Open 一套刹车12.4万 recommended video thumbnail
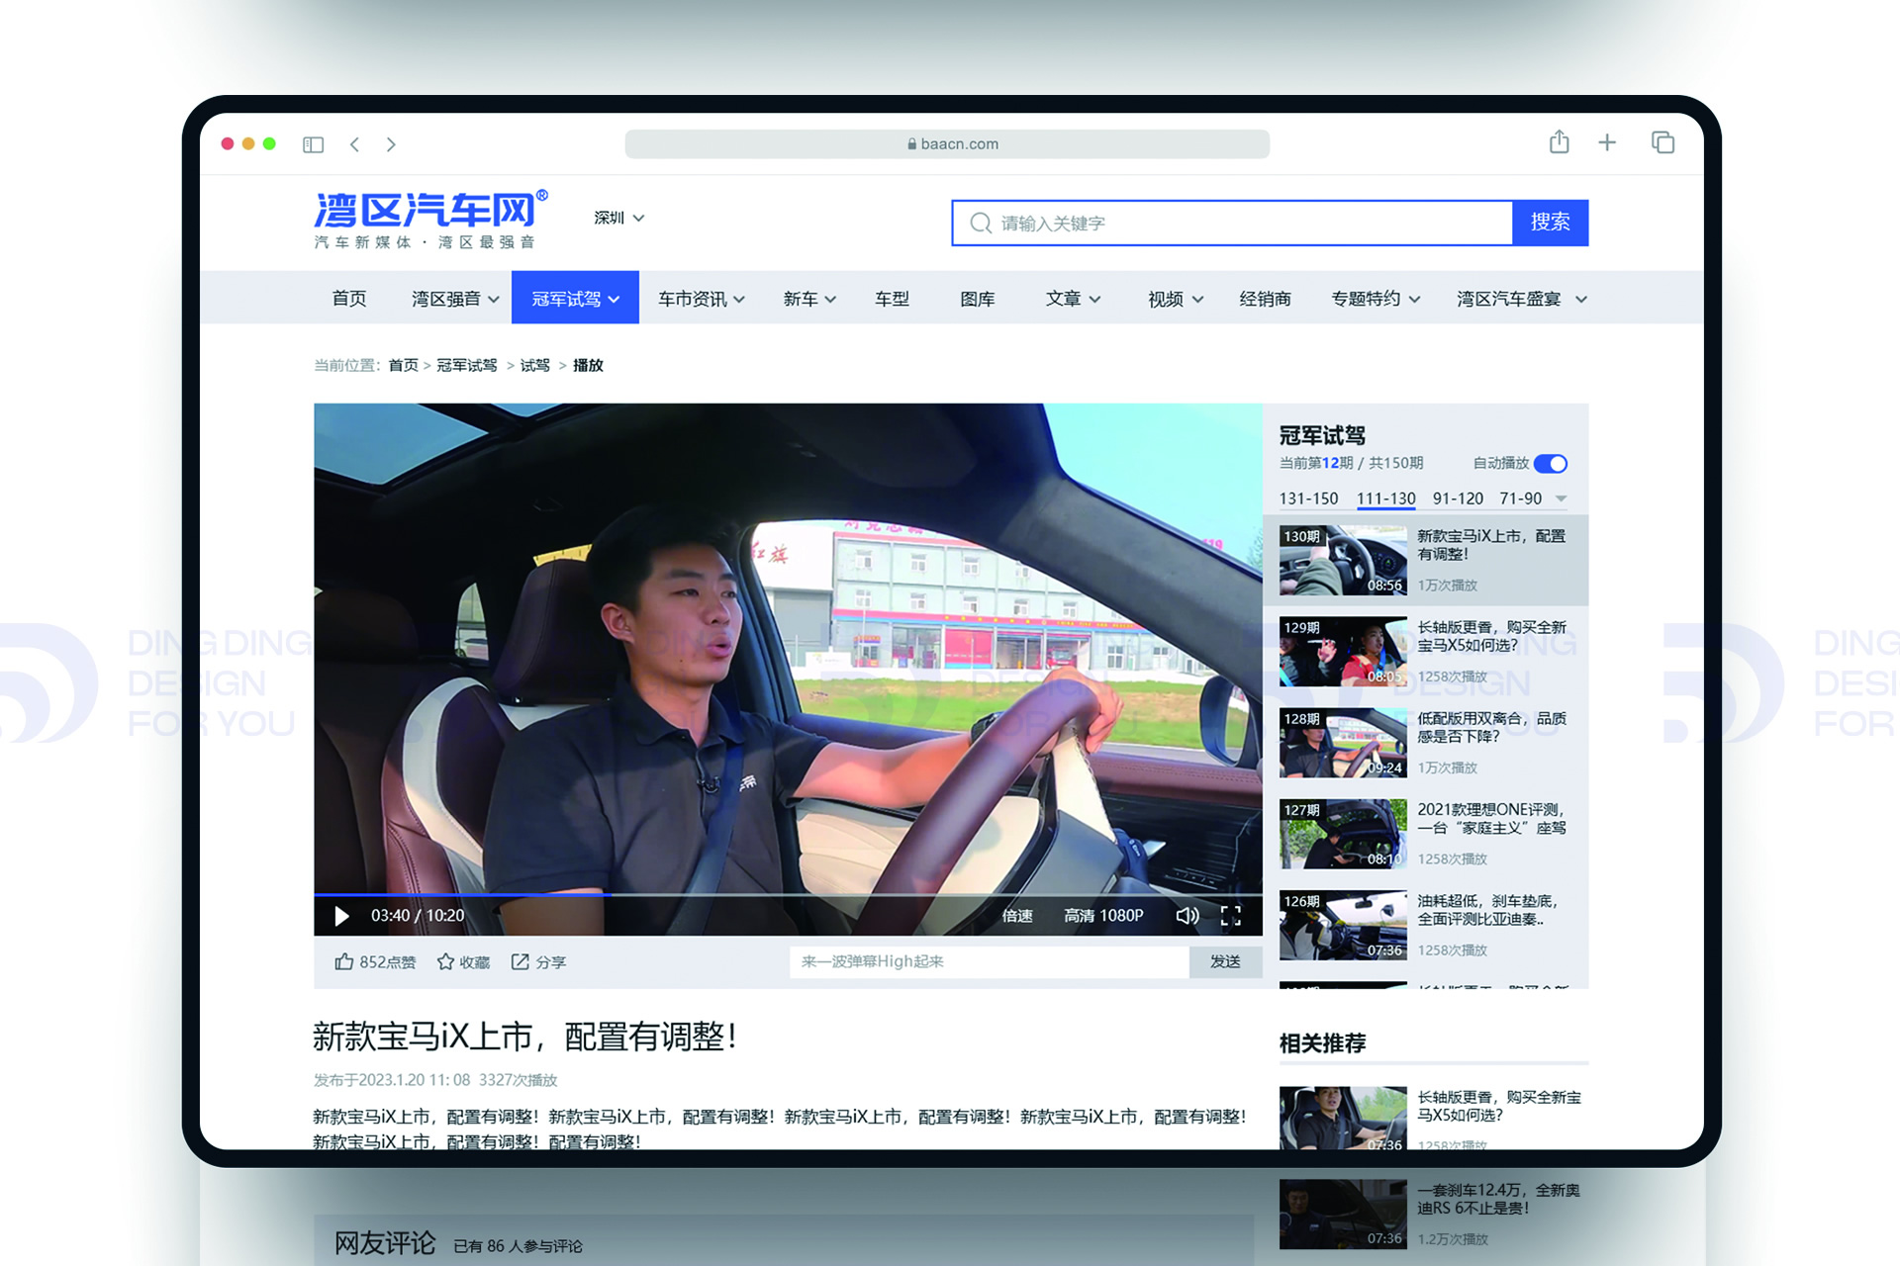 point(1342,1214)
